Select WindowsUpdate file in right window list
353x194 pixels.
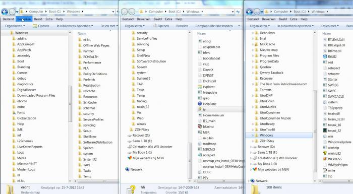click(x=337, y=142)
